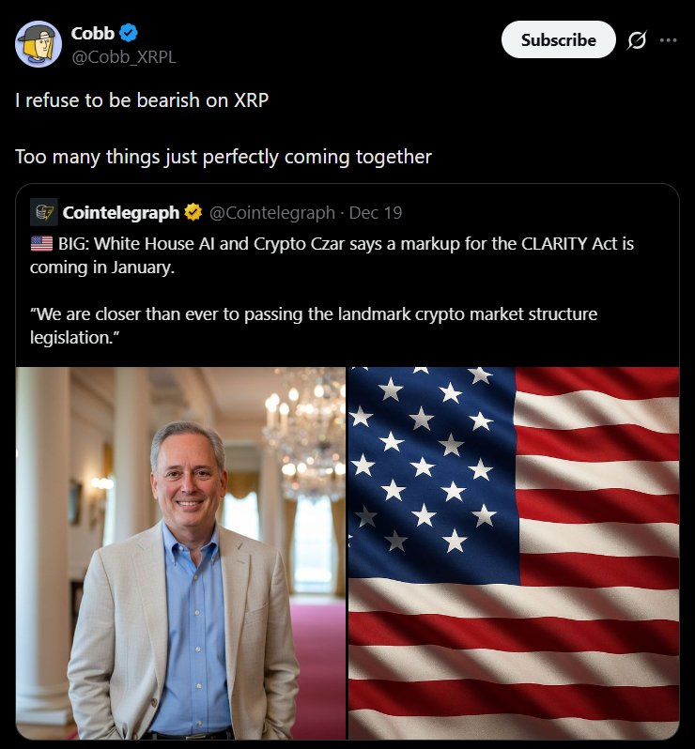Visit the @Cobb_XRPL handle
The height and width of the screenshot is (749, 695).
coord(123,56)
